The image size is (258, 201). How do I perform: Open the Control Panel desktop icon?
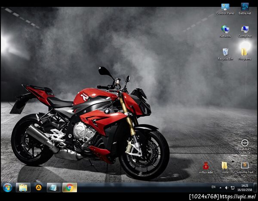click(x=225, y=9)
